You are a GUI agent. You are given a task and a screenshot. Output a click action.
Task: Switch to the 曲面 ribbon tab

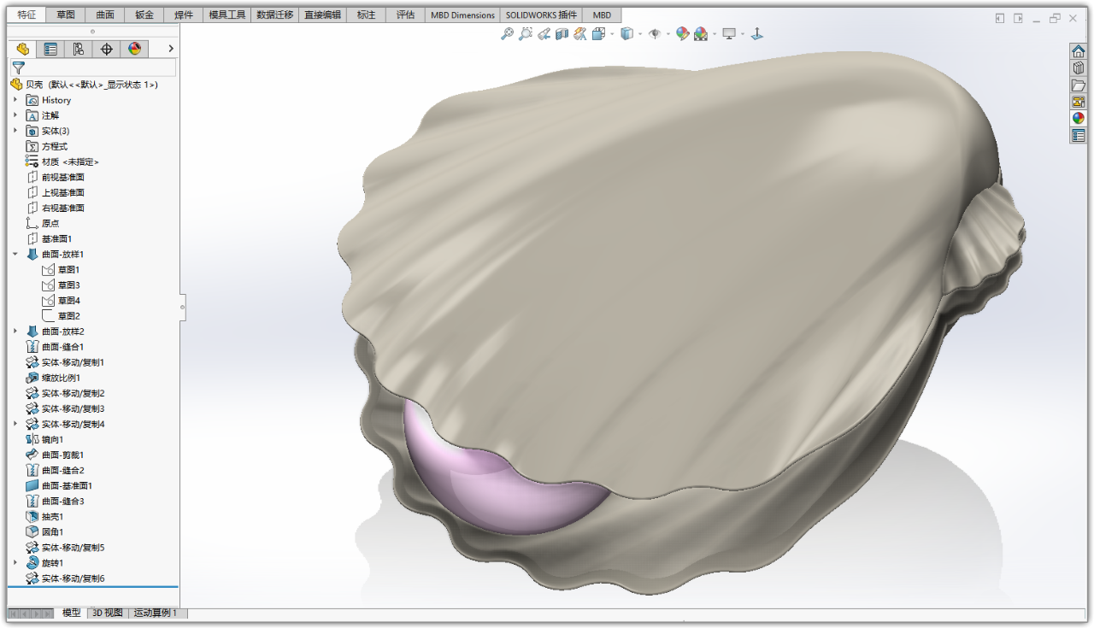[105, 15]
